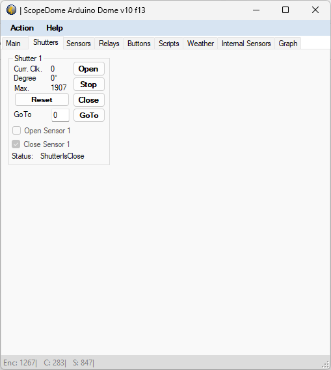This screenshot has height=370, width=331.
Task: Open the Action menu
Action: (22, 28)
